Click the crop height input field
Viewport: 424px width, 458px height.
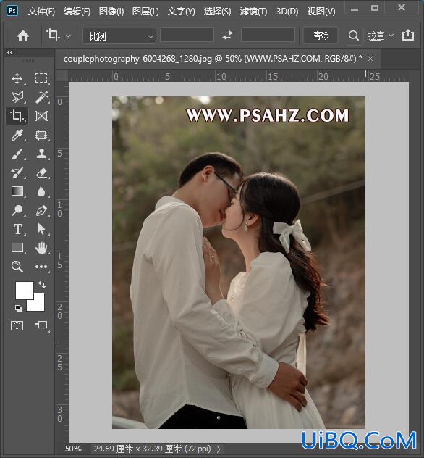[268, 35]
